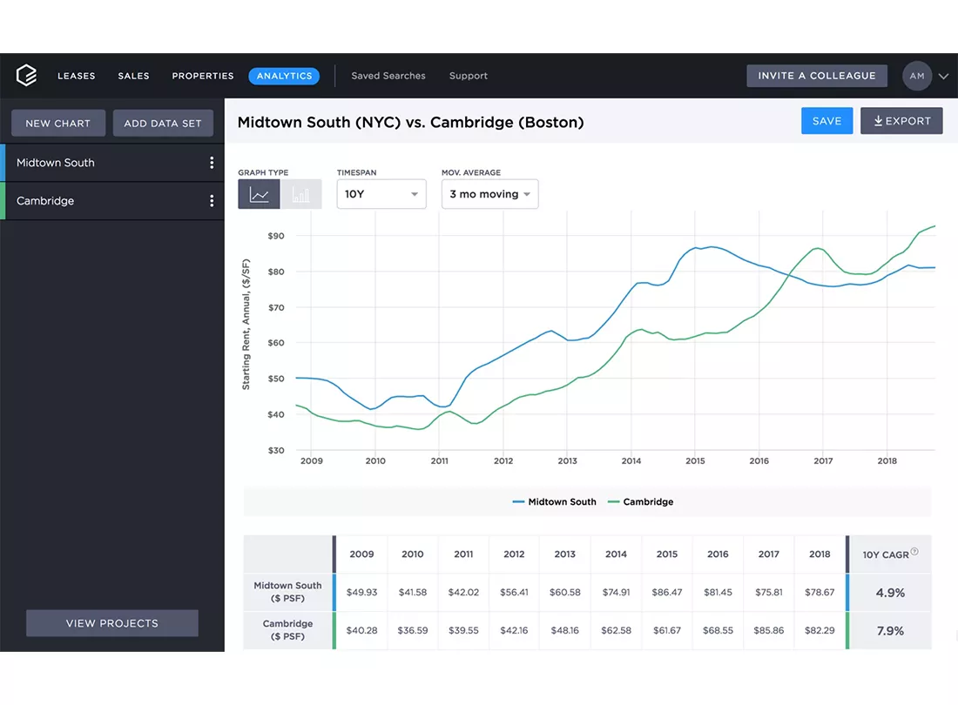This screenshot has height=705, width=958.
Task: Select the blue Midtown South data set
Action: 112,163
